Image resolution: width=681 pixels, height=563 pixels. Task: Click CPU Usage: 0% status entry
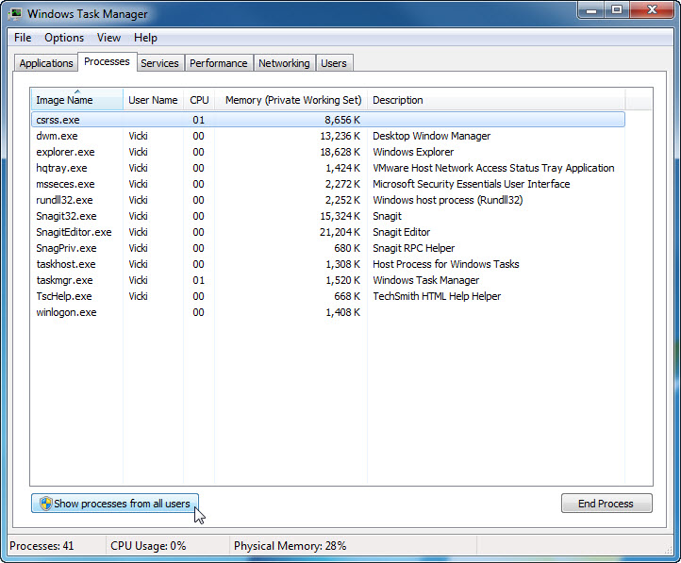coord(148,546)
